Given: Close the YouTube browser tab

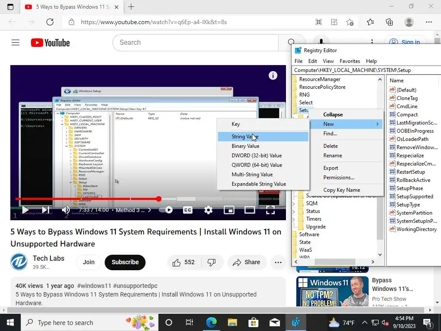Looking at the screenshot, I should coord(117,7).
